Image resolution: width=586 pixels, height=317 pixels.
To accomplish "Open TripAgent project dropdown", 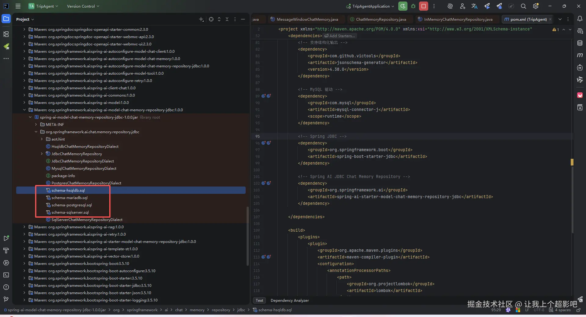I will tap(43, 6).
